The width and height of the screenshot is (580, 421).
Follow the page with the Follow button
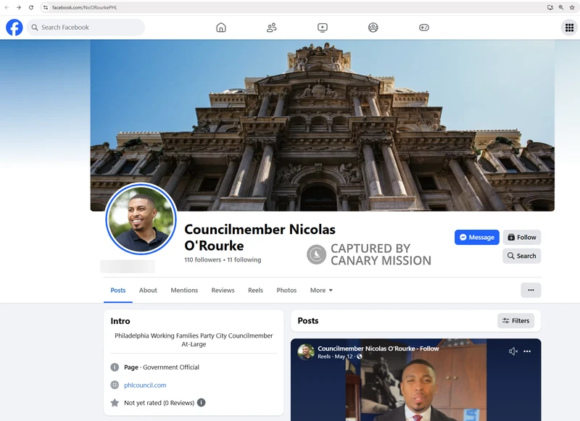(521, 237)
